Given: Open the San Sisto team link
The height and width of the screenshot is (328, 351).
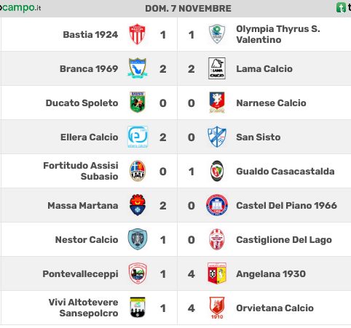Looking at the screenshot, I should [x=259, y=137].
